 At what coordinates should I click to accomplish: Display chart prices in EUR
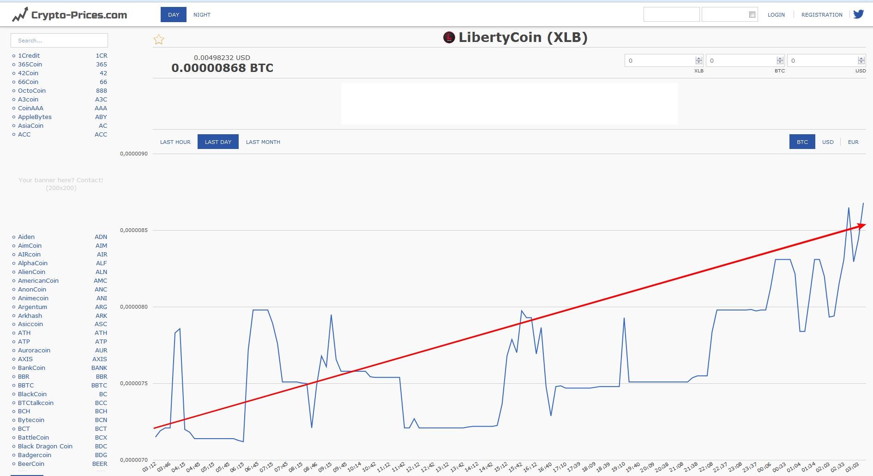point(853,142)
